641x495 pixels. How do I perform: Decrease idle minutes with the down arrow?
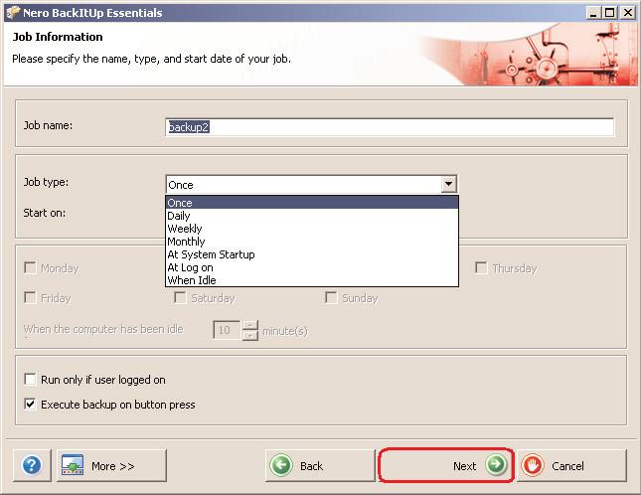[250, 335]
